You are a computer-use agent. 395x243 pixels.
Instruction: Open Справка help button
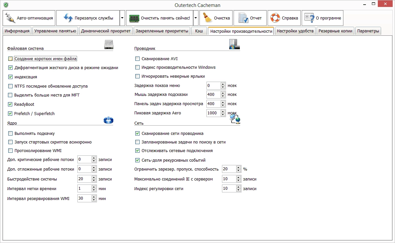point(284,18)
